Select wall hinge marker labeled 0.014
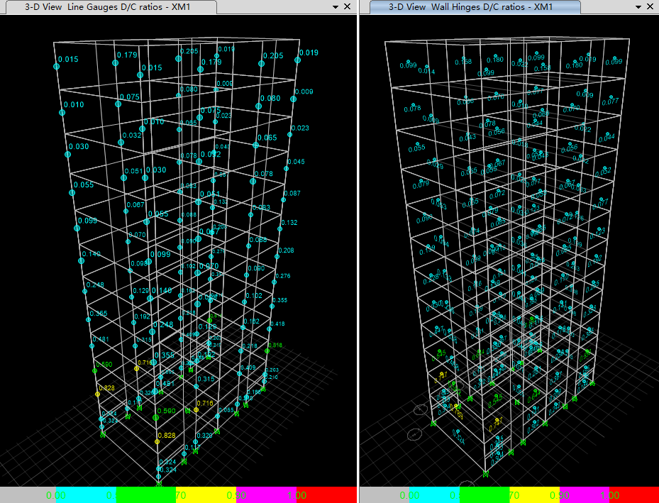Screen dimensions: 659x503 point(426,67)
